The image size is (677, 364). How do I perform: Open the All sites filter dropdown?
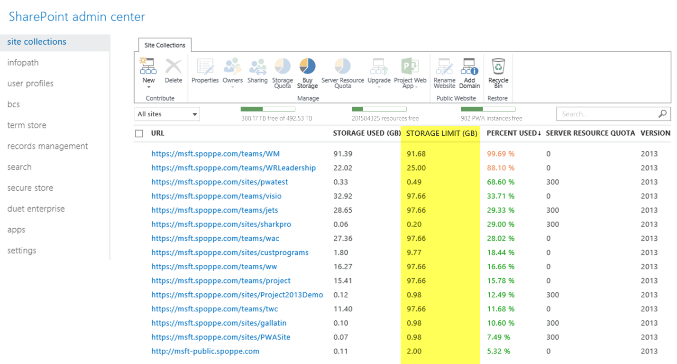click(166, 114)
